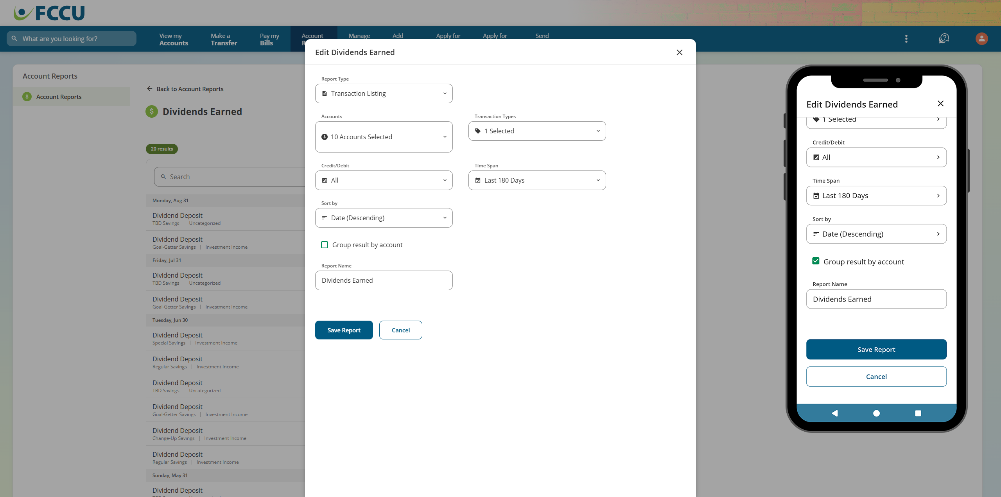Click the Report Name field in dialog
Screen dimensions: 1001x497
point(384,280)
